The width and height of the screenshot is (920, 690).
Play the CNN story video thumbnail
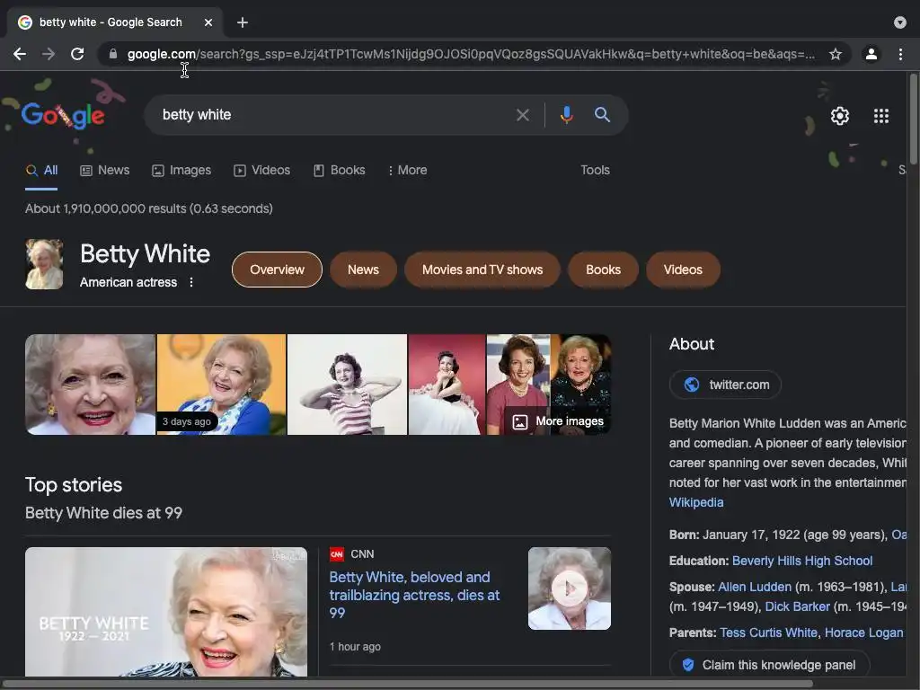pyautogui.click(x=569, y=588)
